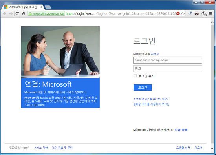Maximize the browser window

pos(202,2)
